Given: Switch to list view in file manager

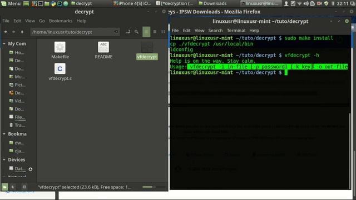Looking at the screenshot, I should coord(155,32).
